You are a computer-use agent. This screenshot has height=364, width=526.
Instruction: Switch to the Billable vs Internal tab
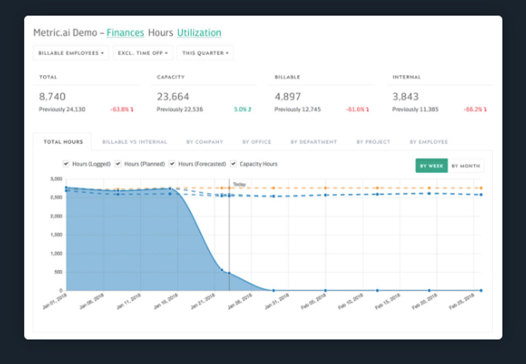point(135,142)
